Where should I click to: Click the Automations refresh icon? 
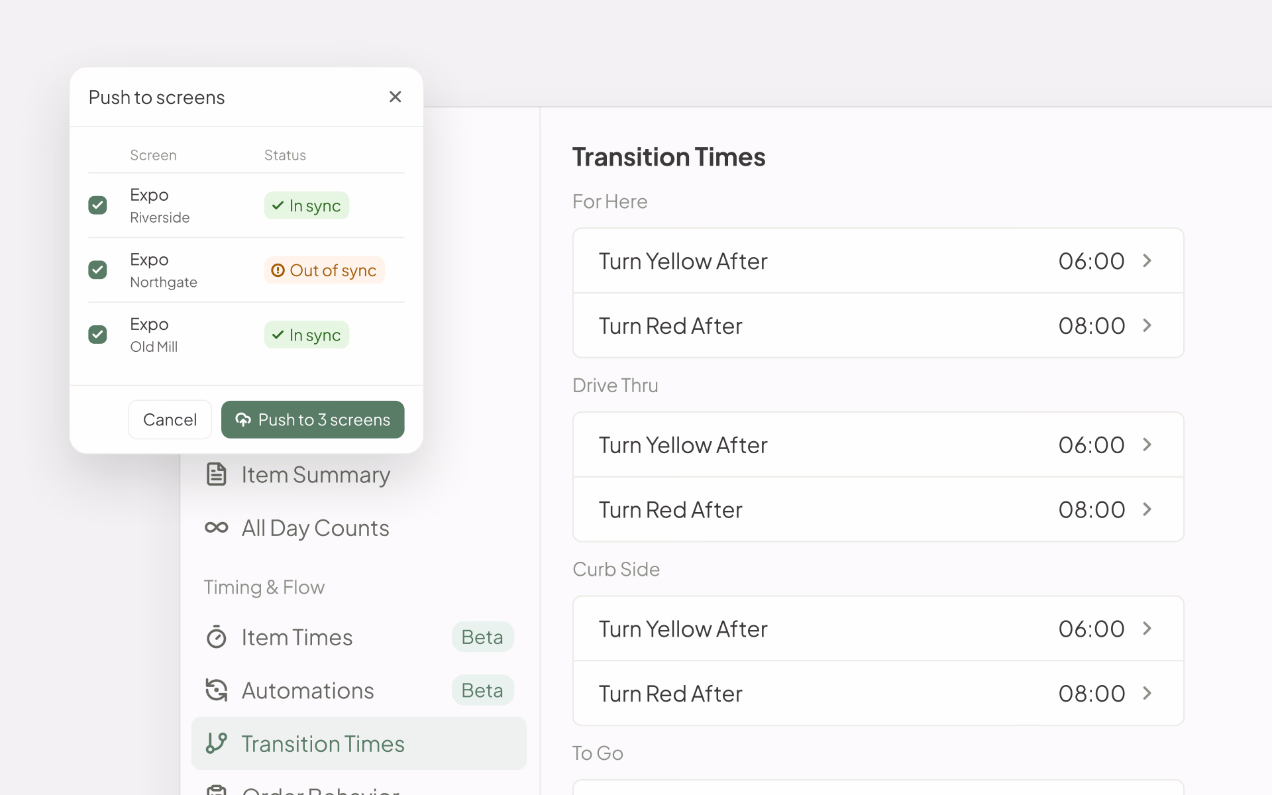coord(217,690)
